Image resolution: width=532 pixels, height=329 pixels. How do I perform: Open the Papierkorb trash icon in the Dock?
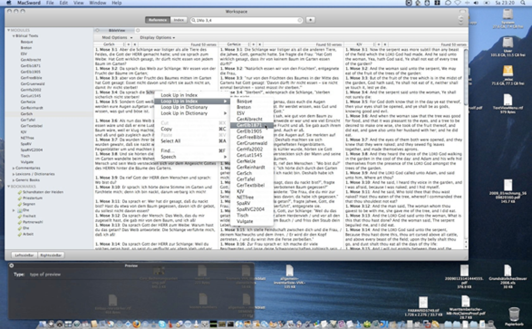[x=514, y=314]
